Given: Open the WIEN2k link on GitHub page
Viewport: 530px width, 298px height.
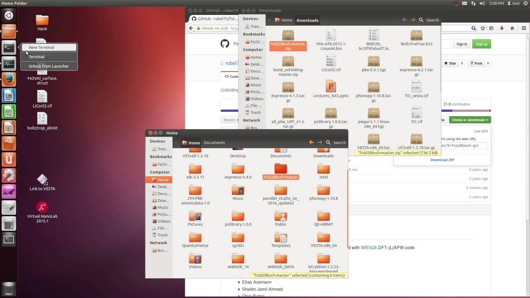Looking at the screenshot, I should click(x=369, y=248).
